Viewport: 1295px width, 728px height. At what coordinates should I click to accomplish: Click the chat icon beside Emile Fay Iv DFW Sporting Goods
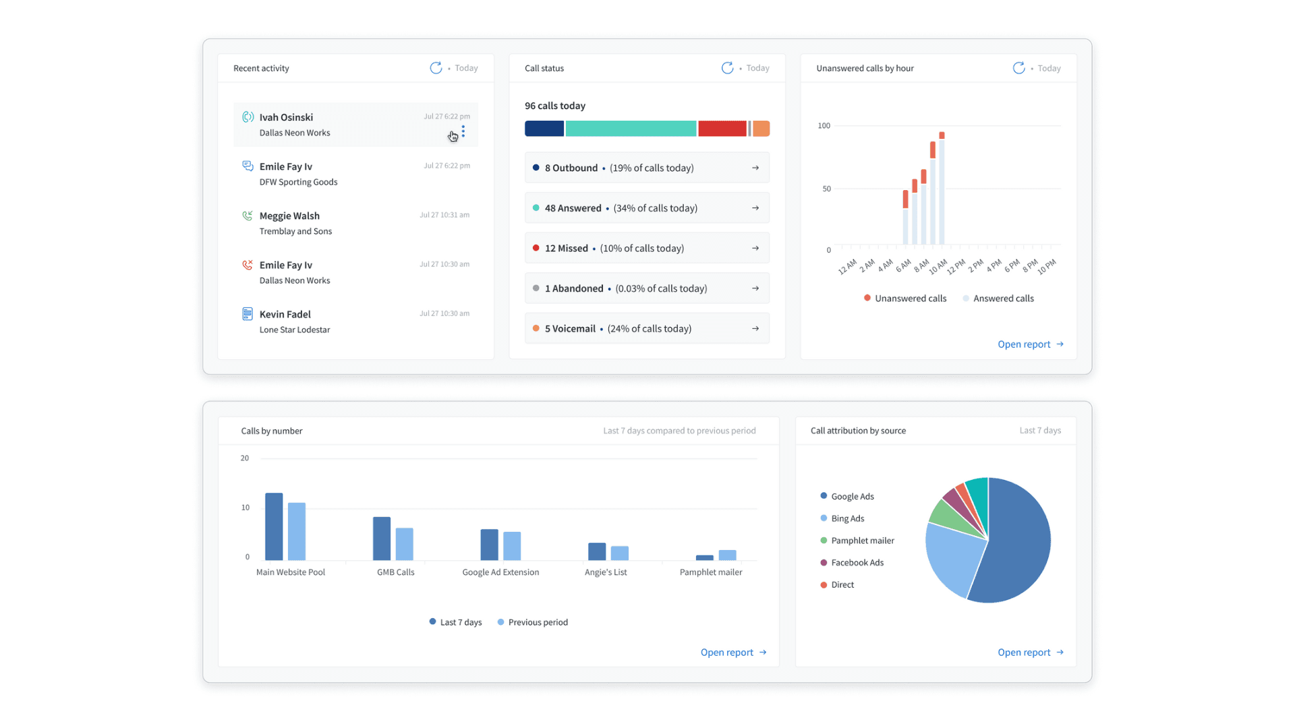248,166
